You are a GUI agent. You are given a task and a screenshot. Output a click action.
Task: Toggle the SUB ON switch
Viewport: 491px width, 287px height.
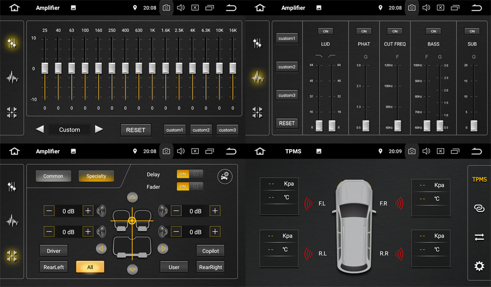472,31
